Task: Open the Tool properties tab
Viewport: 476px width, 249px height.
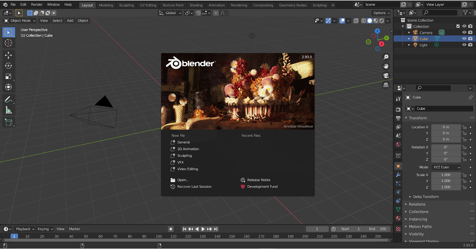Action: [398, 98]
